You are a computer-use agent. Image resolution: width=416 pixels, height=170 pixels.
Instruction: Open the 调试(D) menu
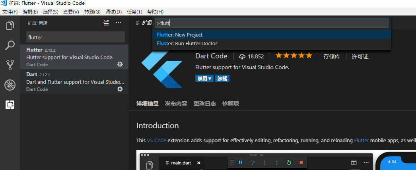[113, 12]
